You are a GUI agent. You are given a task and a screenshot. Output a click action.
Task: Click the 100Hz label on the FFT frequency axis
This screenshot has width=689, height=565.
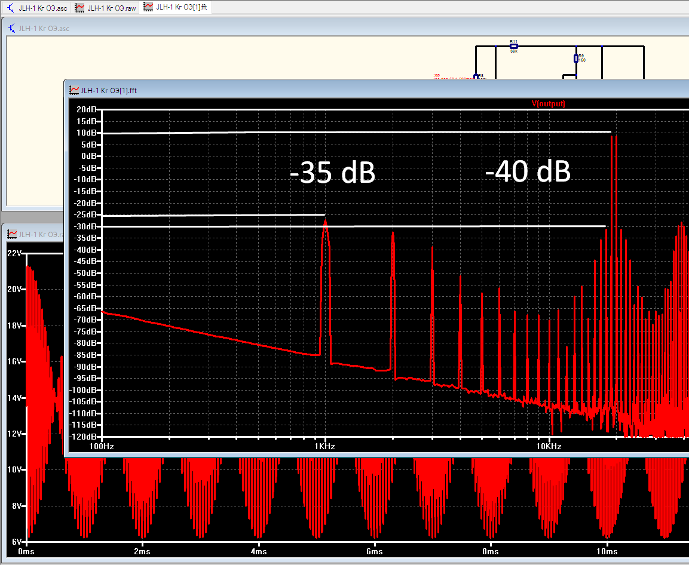pos(102,446)
